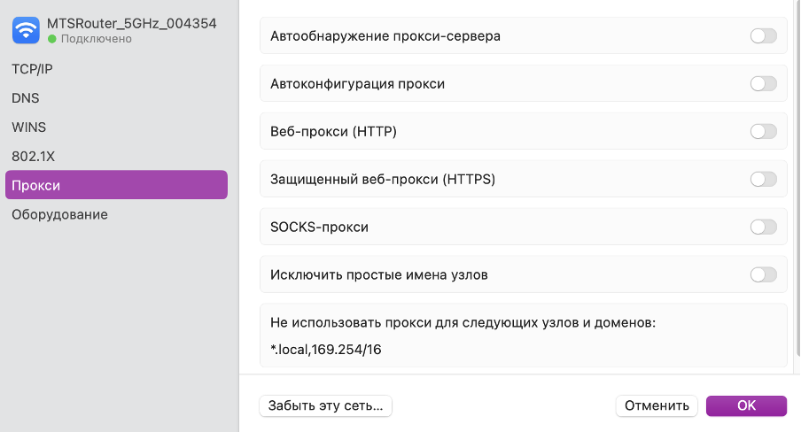Click the Забыть эту сеть button
The width and height of the screenshot is (801, 432).
(x=325, y=405)
